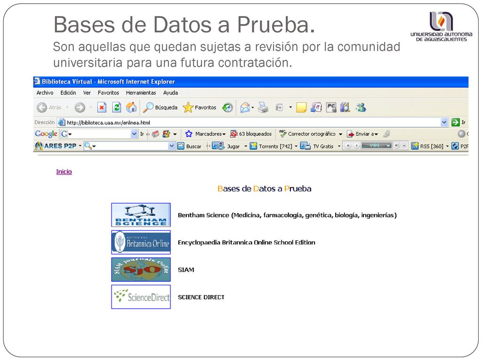Click the Stop loading red X icon
Image resolution: width=482 pixels, height=362 pixels.
click(102, 107)
